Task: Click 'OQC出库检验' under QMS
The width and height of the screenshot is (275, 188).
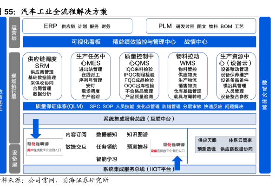Action: click(x=139, y=85)
